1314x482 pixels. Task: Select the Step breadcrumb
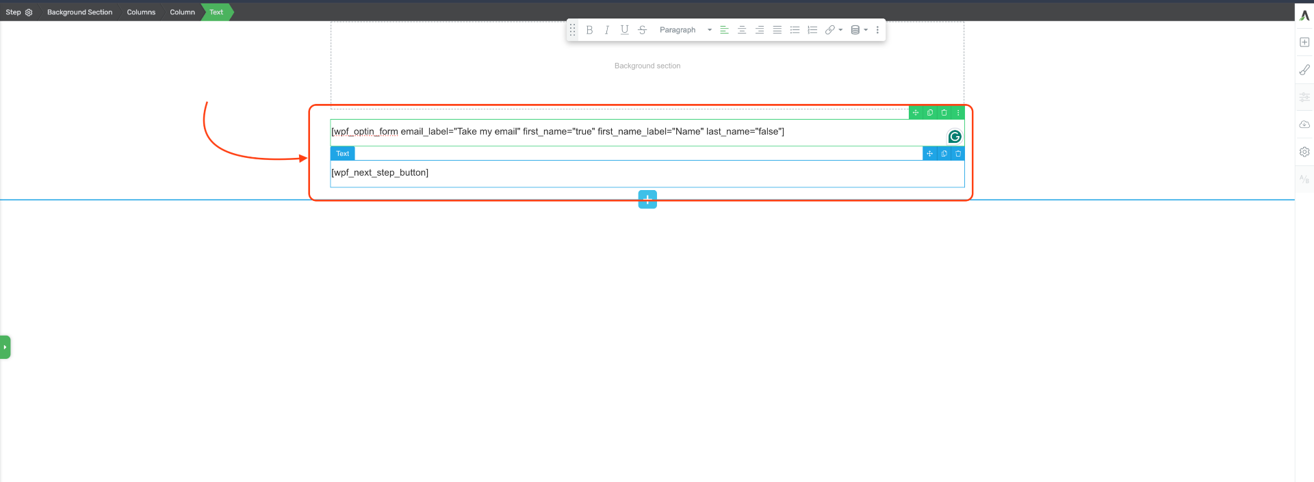coord(13,12)
